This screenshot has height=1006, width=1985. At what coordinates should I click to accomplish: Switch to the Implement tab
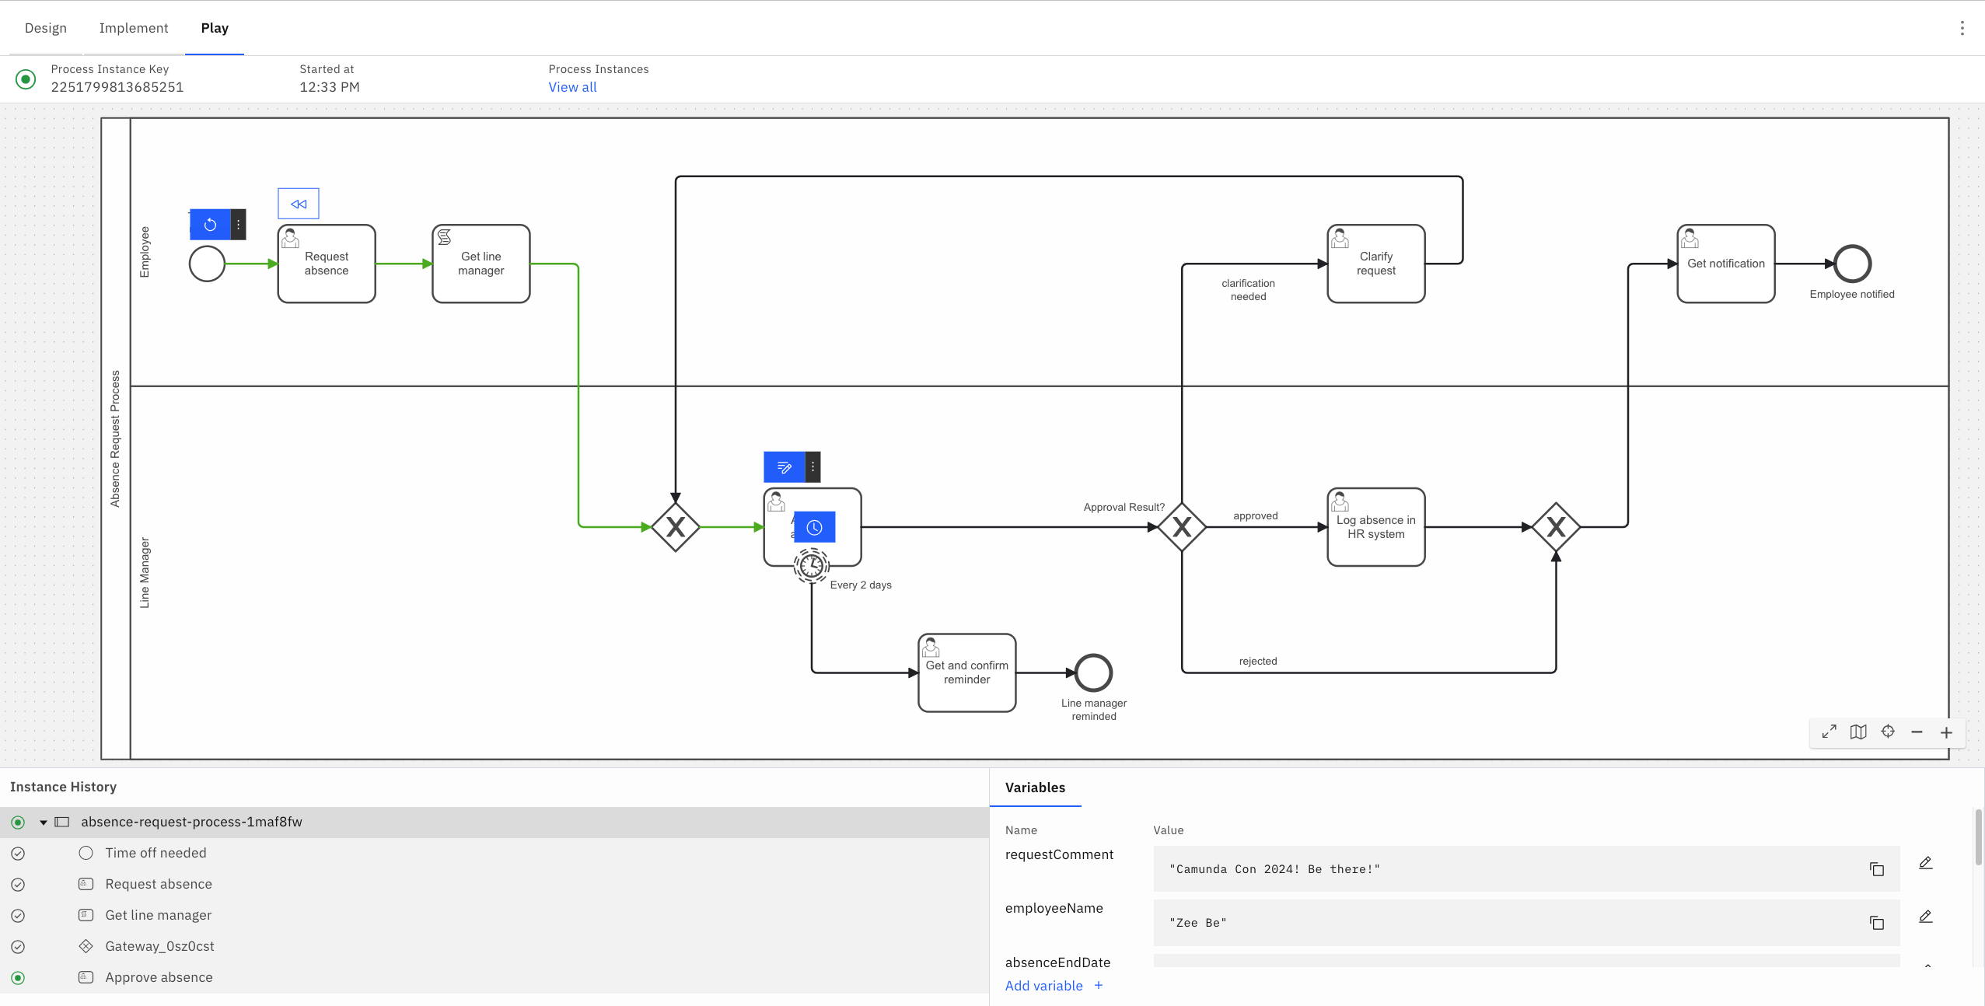(x=134, y=27)
